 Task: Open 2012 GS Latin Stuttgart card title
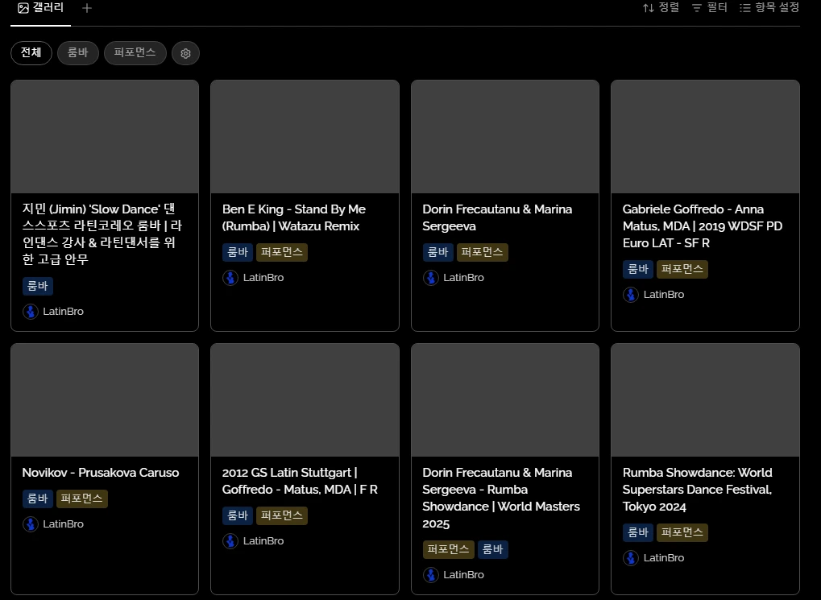coord(300,481)
